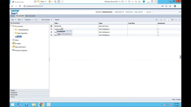The height and width of the screenshot is (107, 191).
Task: Click the Subscribed Alerts icon
Action: (13, 47)
